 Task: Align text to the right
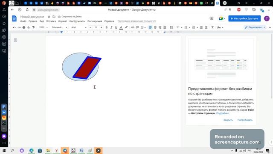pyautogui.click(x=160, y=27)
